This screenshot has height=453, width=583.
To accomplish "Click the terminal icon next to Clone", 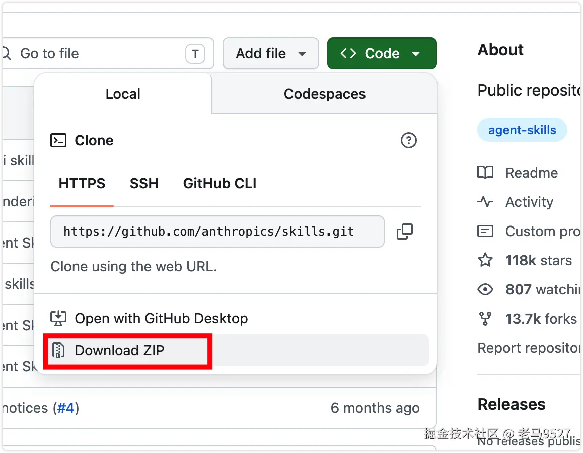I will [58, 140].
